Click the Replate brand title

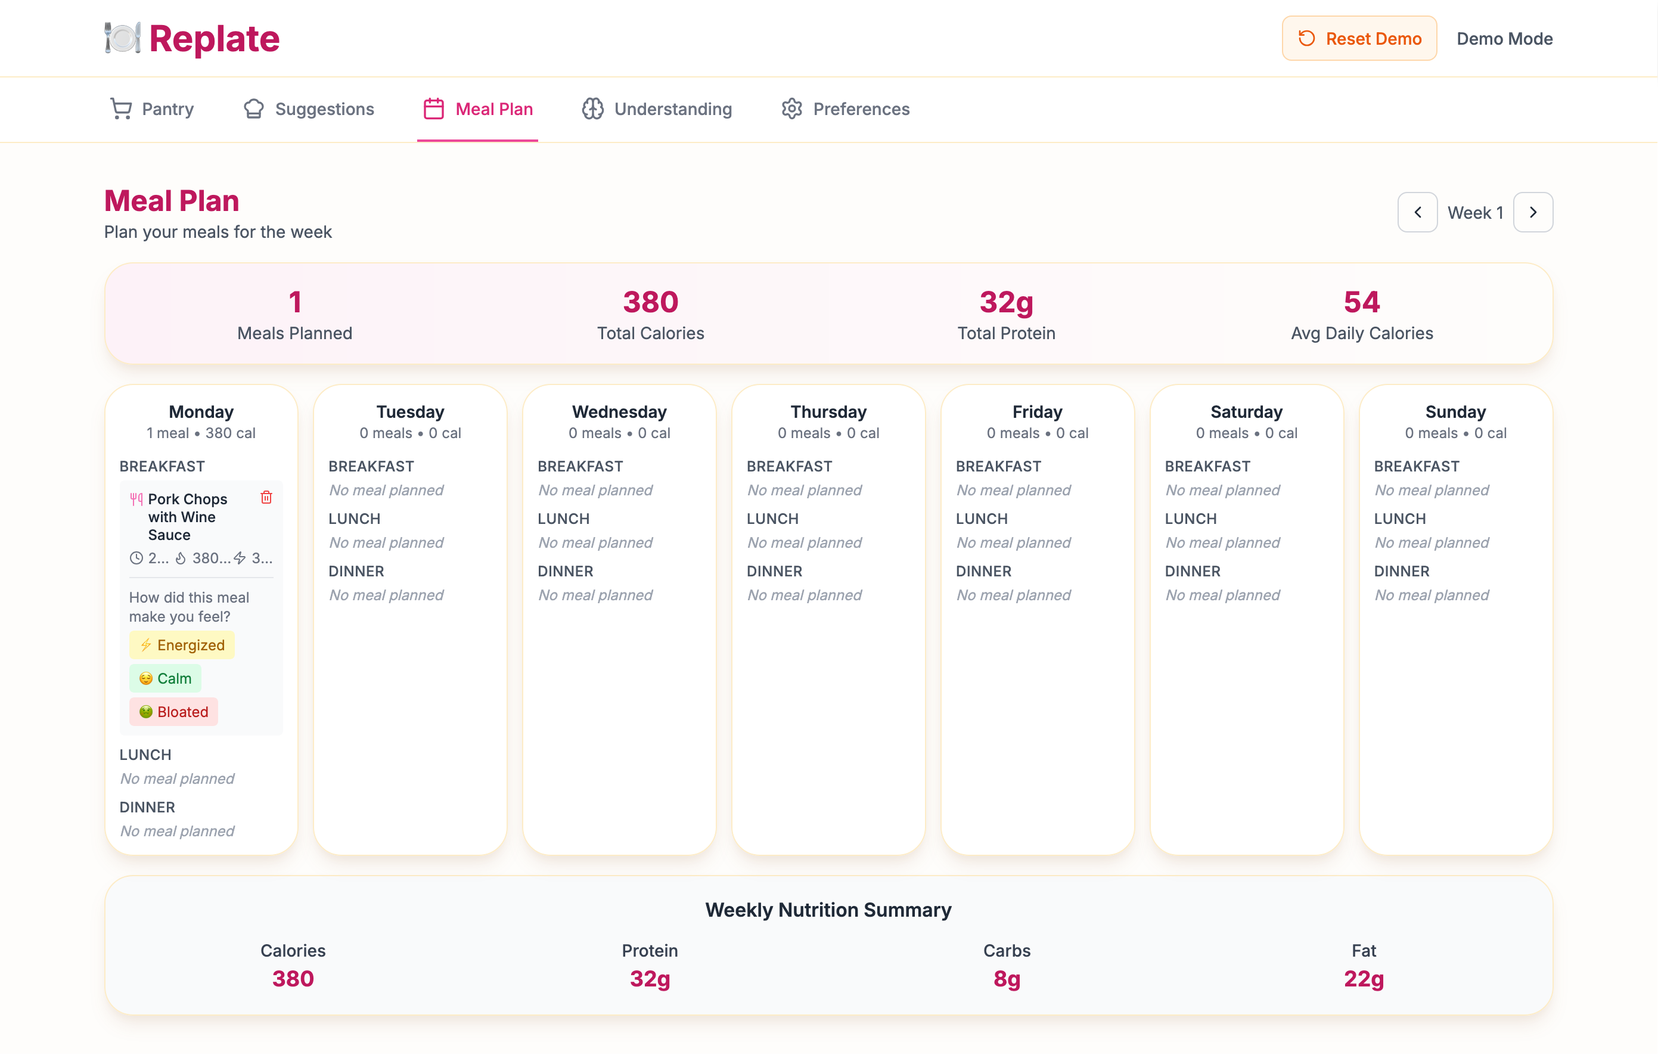tap(214, 39)
